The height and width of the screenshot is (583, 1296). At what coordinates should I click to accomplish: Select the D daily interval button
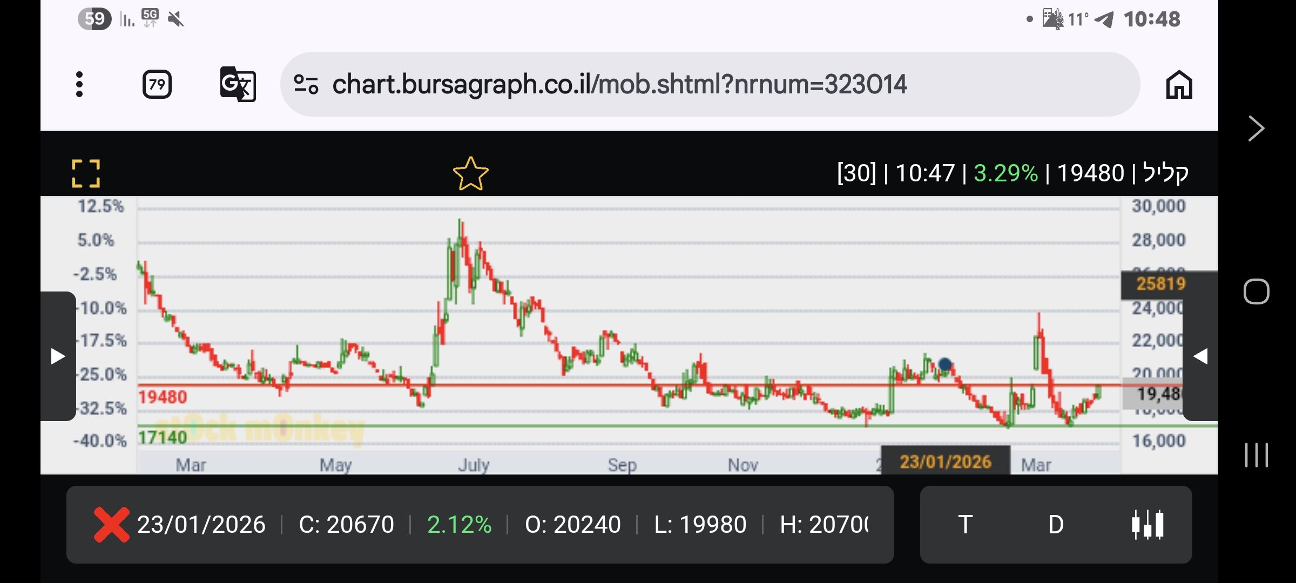(1056, 524)
